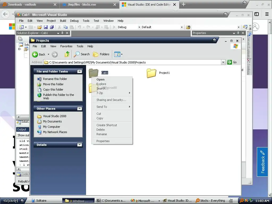Expand Send To submenu
The image size is (272, 204).
(112, 107)
